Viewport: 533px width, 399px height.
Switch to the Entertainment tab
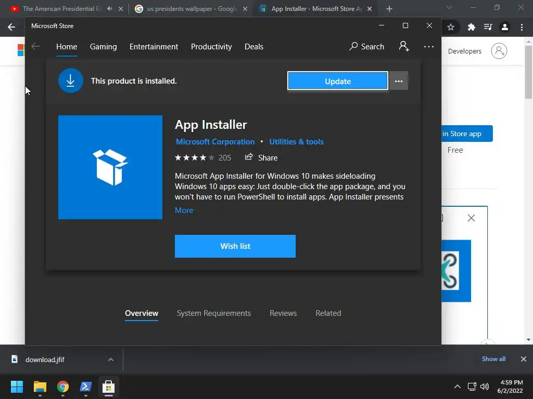[154, 46]
